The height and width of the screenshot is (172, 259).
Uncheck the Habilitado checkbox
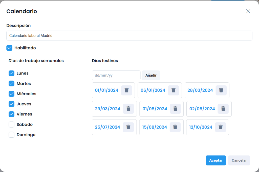(x=9, y=48)
